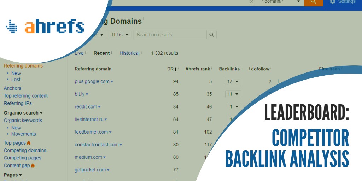This screenshot has width=362, height=181.
Task: Click the orange search magnifier button
Action: 313,2
